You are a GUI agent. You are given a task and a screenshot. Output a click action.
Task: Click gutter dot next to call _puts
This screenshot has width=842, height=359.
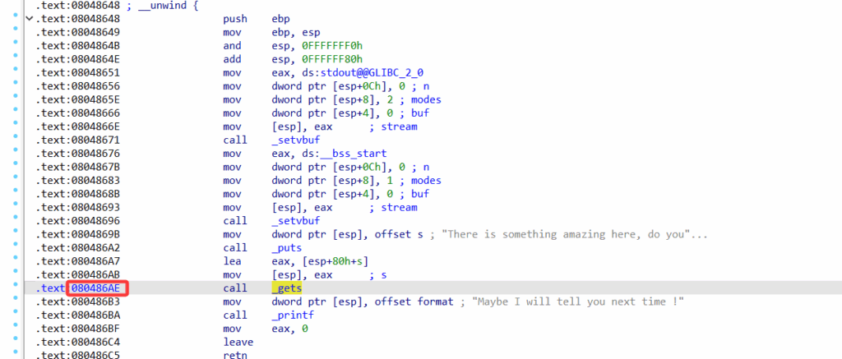click(x=16, y=247)
